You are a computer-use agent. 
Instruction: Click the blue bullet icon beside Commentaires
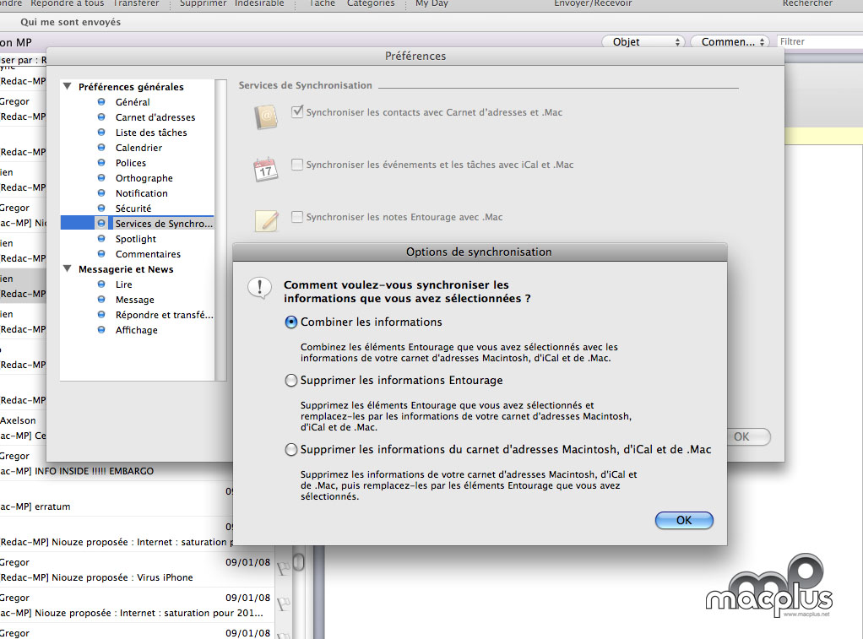point(101,254)
